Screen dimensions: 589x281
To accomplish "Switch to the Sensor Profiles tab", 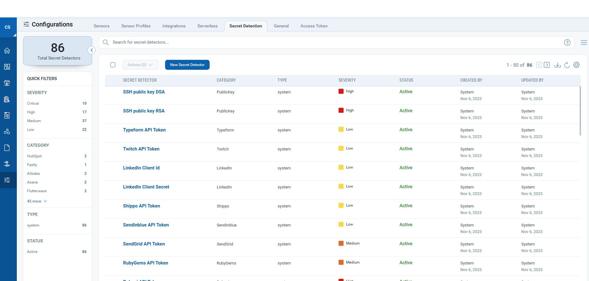I will pyautogui.click(x=136, y=26).
